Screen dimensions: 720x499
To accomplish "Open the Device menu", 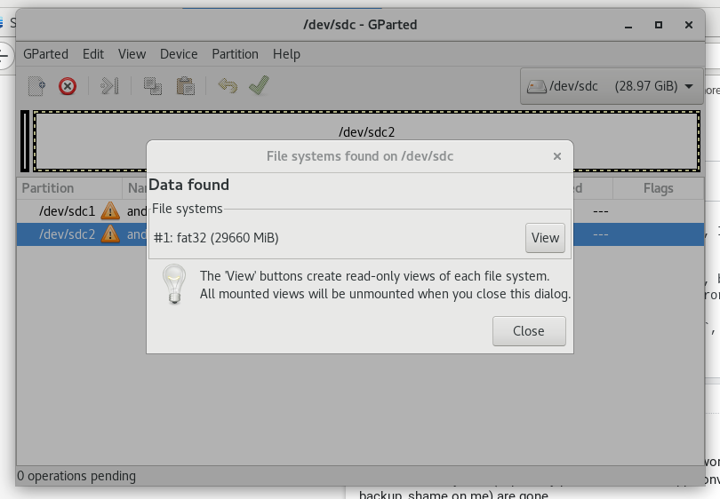I will tap(179, 54).
